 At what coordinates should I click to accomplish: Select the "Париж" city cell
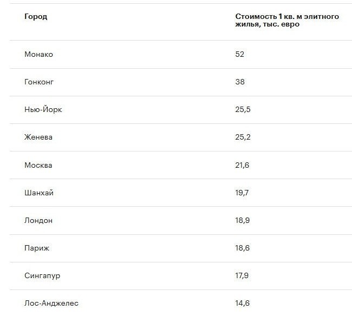(x=37, y=248)
